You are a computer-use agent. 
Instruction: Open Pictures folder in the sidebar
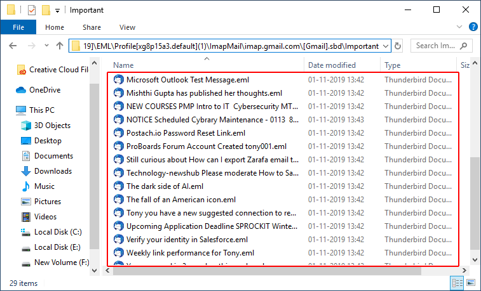[x=41, y=202]
